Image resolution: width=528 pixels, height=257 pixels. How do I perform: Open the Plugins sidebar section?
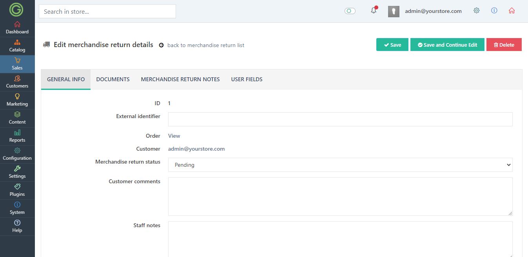tap(17, 190)
